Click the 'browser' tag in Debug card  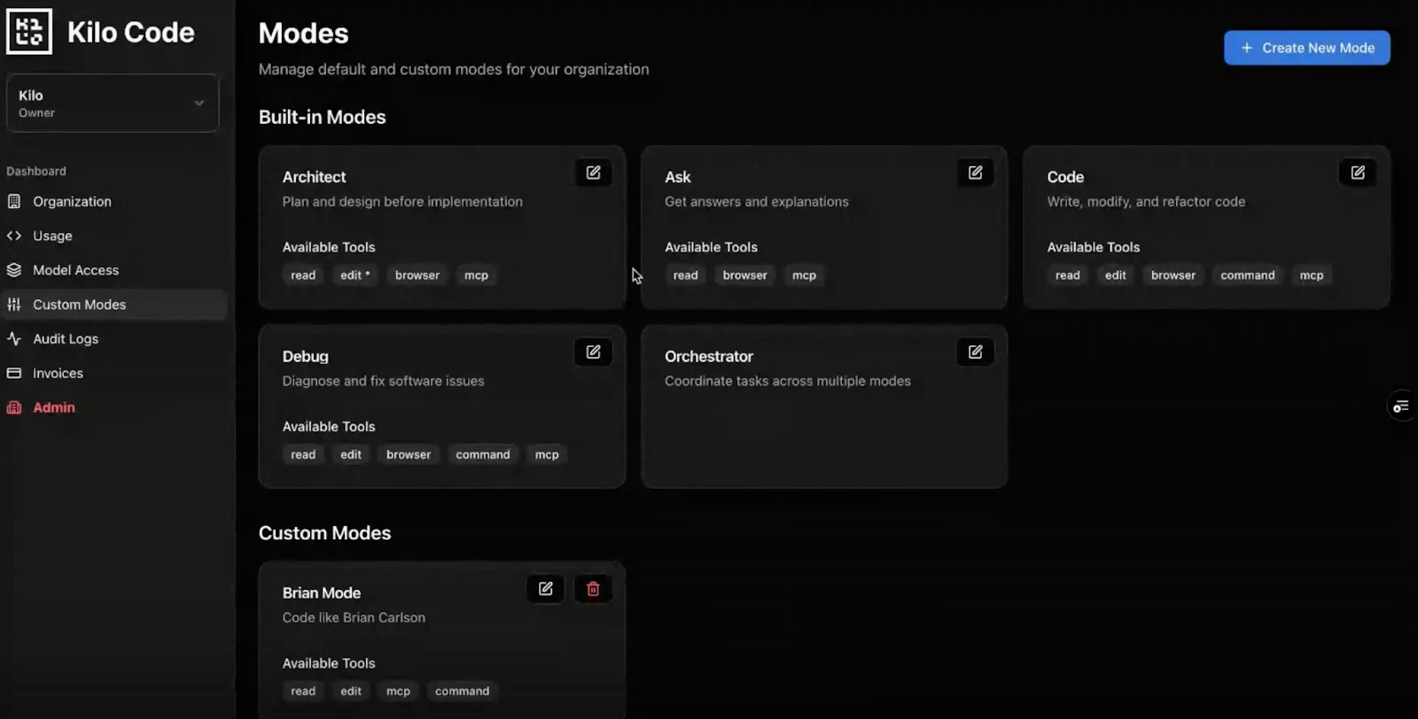(x=409, y=455)
